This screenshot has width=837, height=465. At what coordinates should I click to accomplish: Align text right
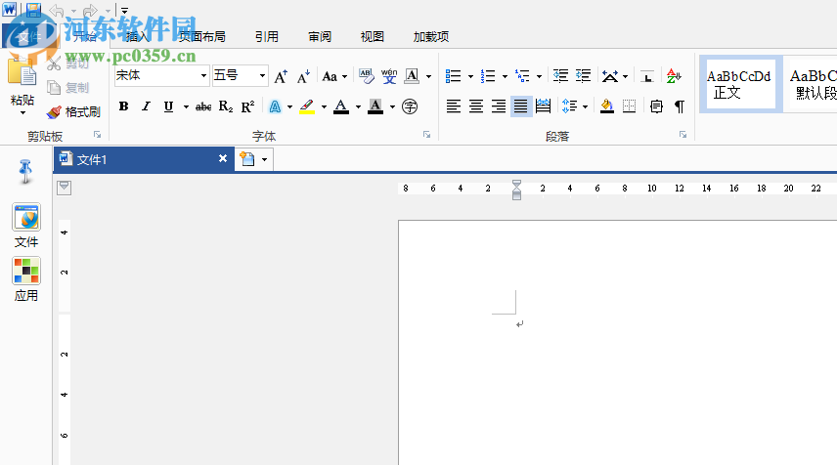[499, 106]
